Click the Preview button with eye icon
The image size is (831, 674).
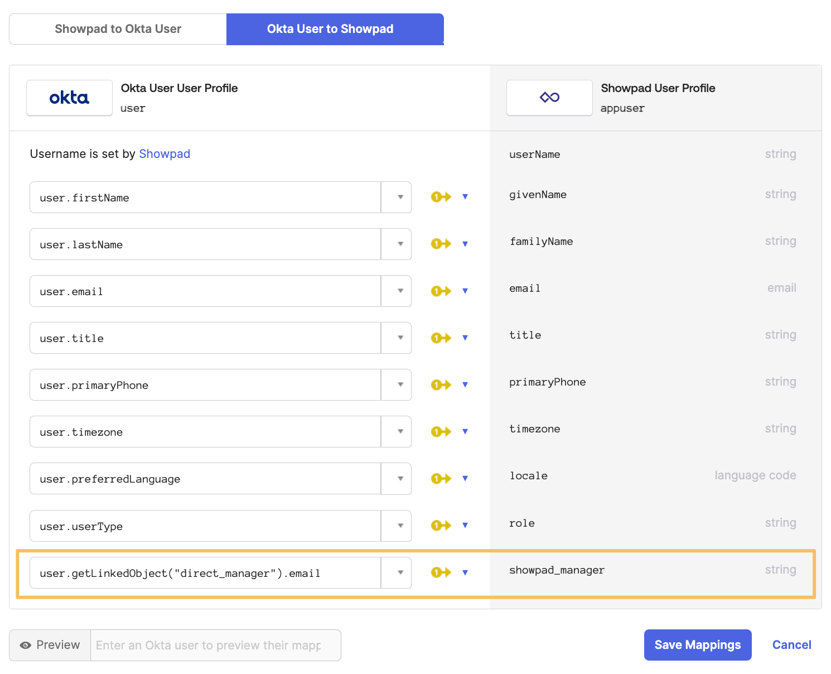[50, 645]
